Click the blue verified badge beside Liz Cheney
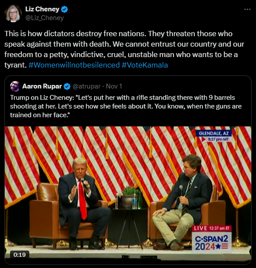This screenshot has width=256, height=268. click(x=64, y=9)
